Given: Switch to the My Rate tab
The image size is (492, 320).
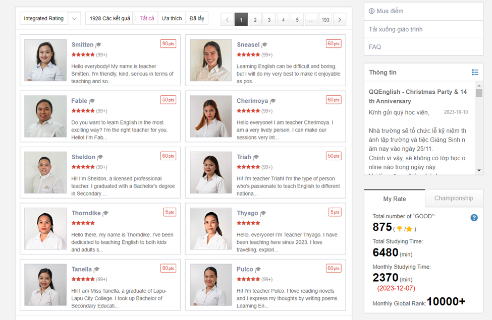Looking at the screenshot, I should (x=394, y=199).
